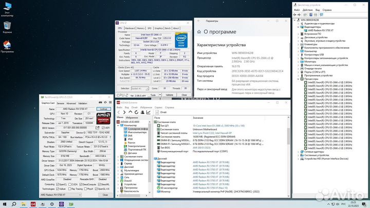
Task: Toggle UEFI checkbox in GPU-Z
Action: pyautogui.click(x=103, y=127)
